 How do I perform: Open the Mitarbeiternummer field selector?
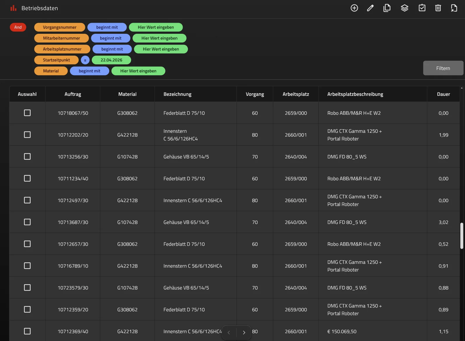[x=61, y=38]
